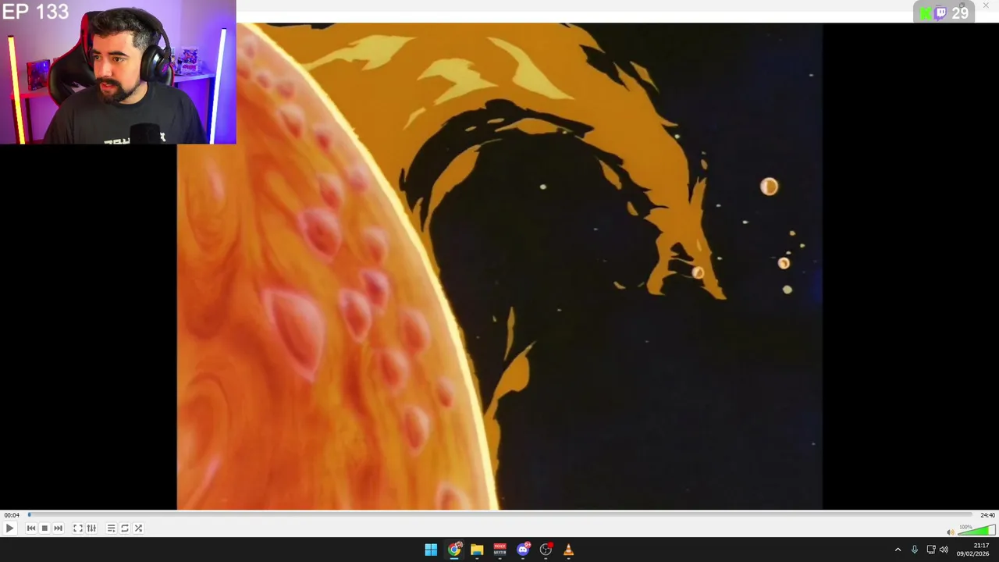
Task: Open File Explorer from taskbar
Action: pos(477,550)
